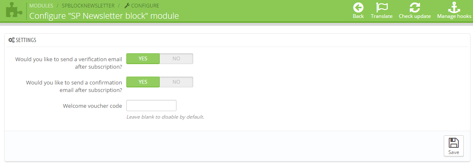Click the Manage hooks label
Image resolution: width=473 pixels, height=164 pixels.
(454, 16)
